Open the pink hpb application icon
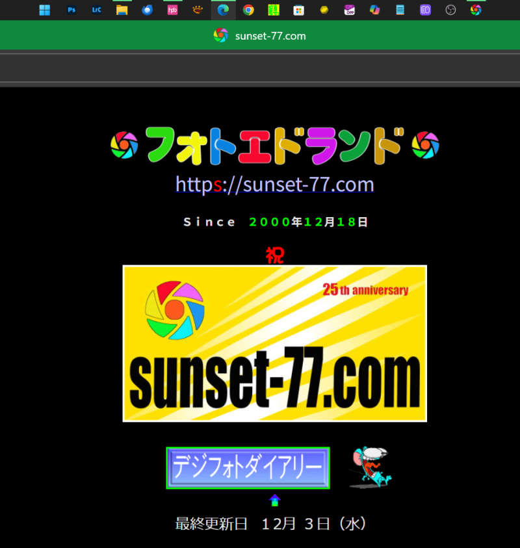 (172, 10)
